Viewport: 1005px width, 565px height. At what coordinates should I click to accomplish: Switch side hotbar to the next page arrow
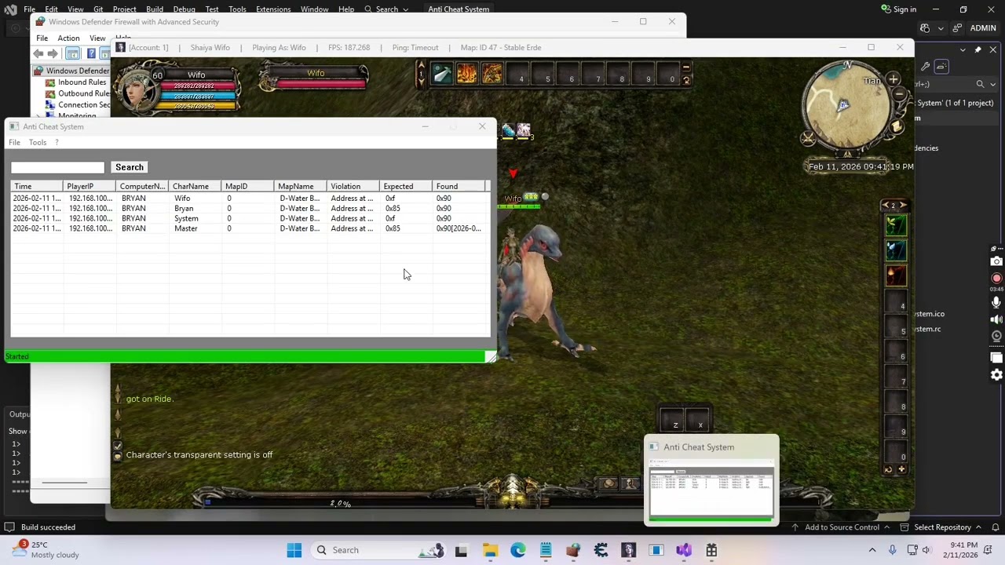pos(903,206)
